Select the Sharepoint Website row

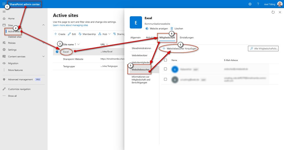coord(89,59)
